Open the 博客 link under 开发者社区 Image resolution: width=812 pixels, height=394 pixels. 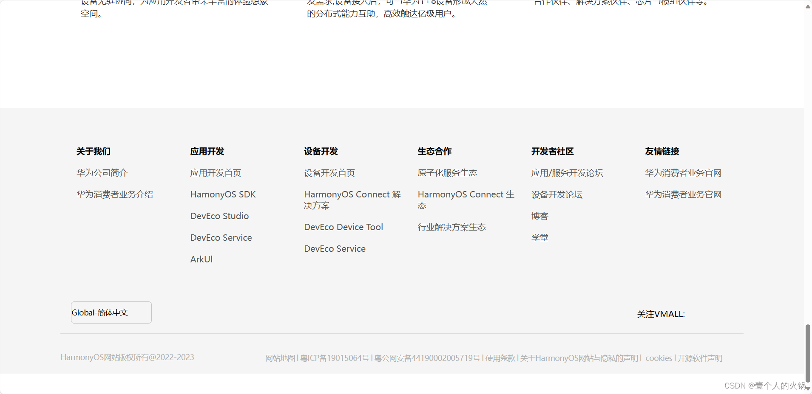tap(540, 216)
